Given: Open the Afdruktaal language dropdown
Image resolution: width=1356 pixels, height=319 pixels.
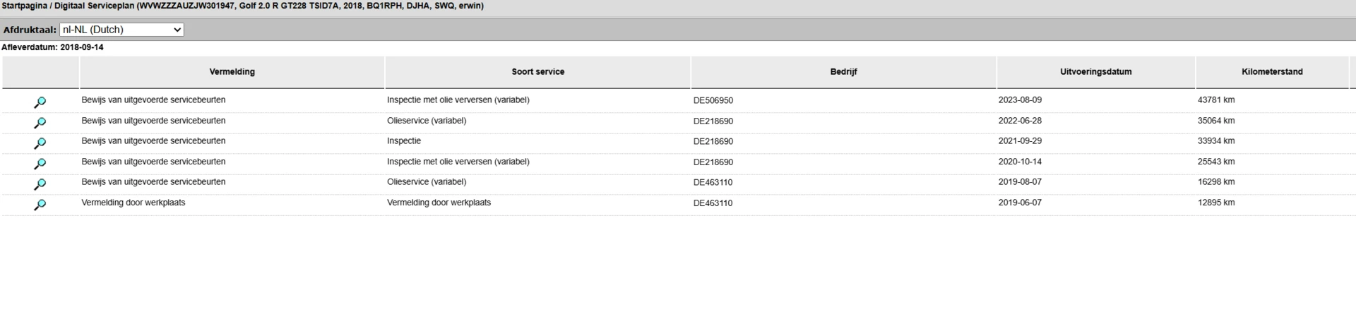Looking at the screenshot, I should pos(121,30).
